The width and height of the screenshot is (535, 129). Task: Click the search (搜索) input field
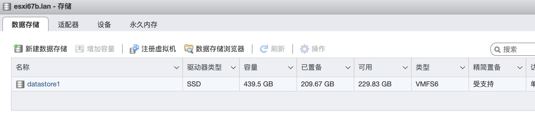[x=518, y=50]
